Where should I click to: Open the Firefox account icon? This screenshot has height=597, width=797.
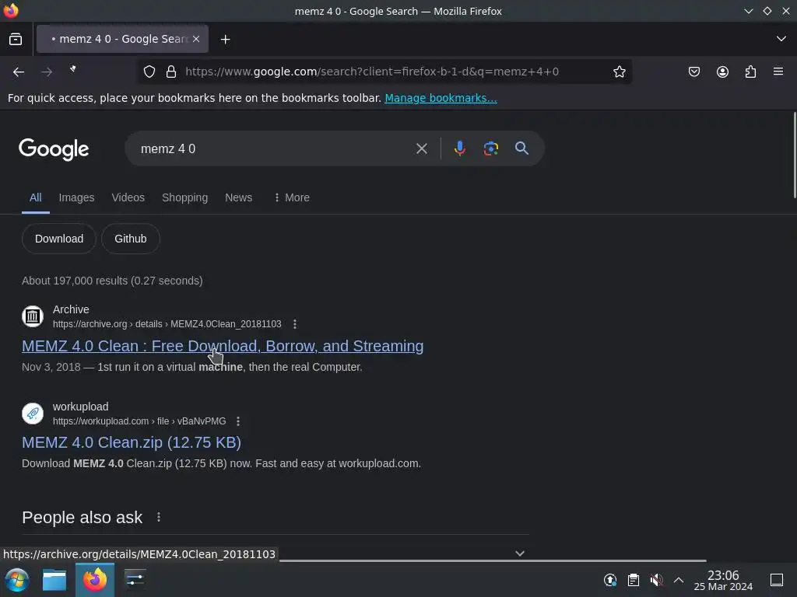pyautogui.click(x=722, y=72)
